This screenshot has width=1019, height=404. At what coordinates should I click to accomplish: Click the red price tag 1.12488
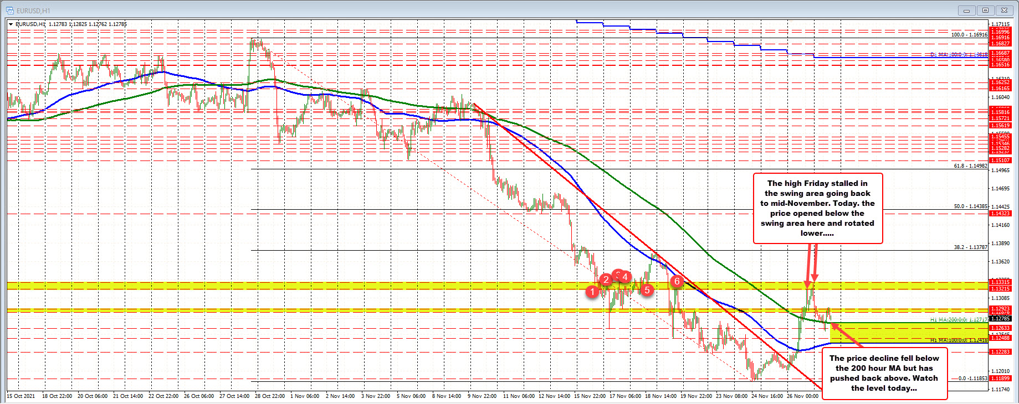(1000, 338)
